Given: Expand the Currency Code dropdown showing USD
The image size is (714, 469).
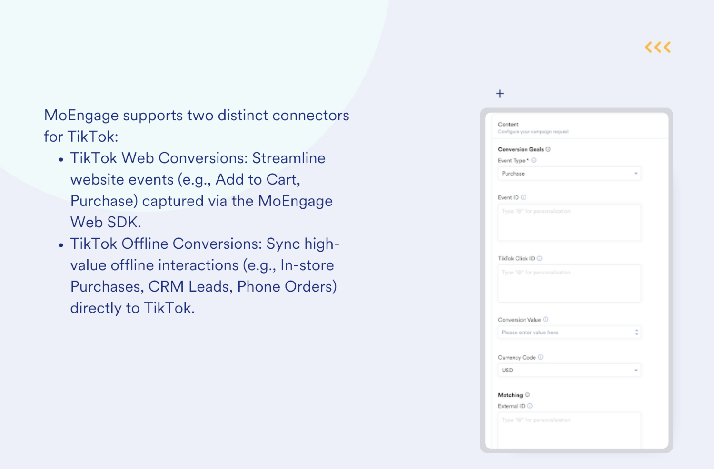Looking at the screenshot, I should (x=569, y=370).
